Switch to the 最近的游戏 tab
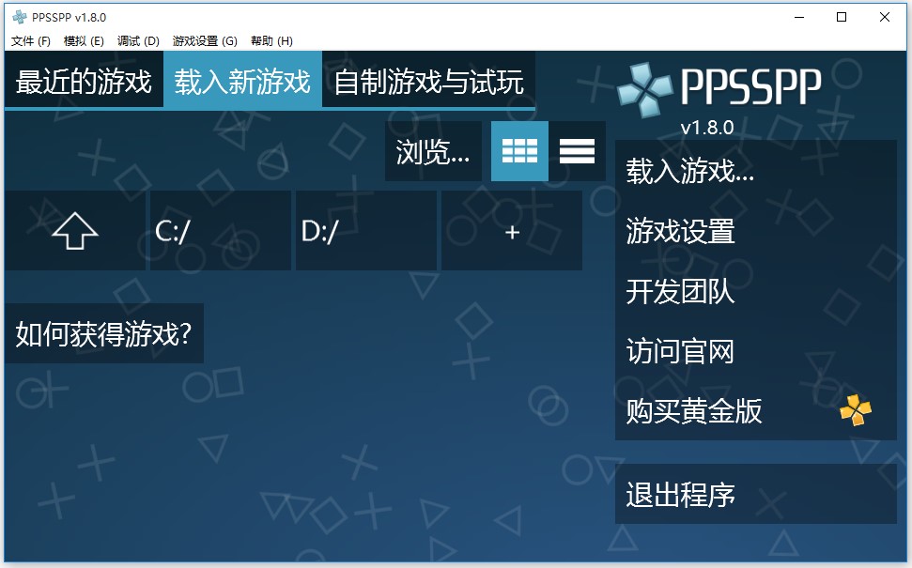This screenshot has height=568, width=912. 83,82
